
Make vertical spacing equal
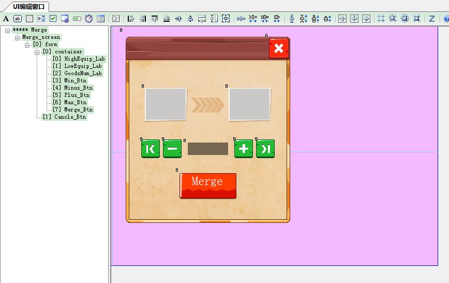[x=292, y=19]
